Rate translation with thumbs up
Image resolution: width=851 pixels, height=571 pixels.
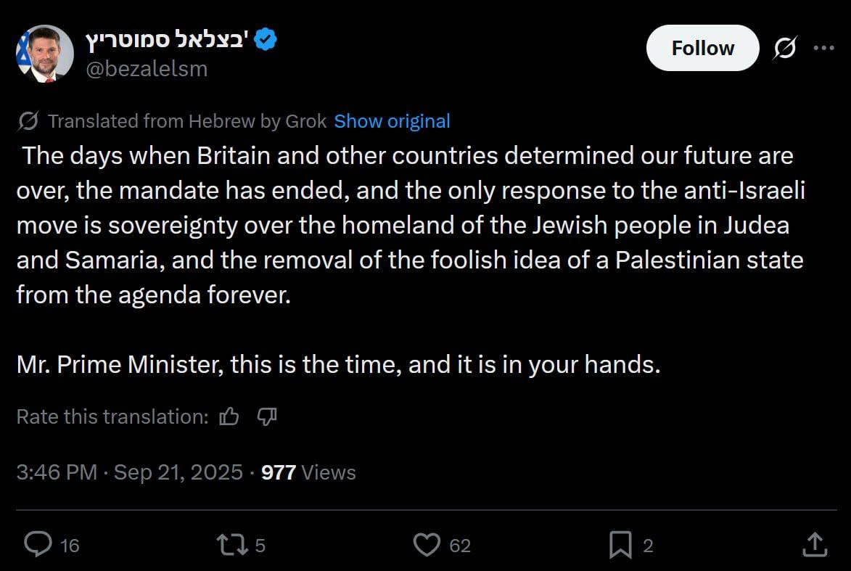(229, 416)
